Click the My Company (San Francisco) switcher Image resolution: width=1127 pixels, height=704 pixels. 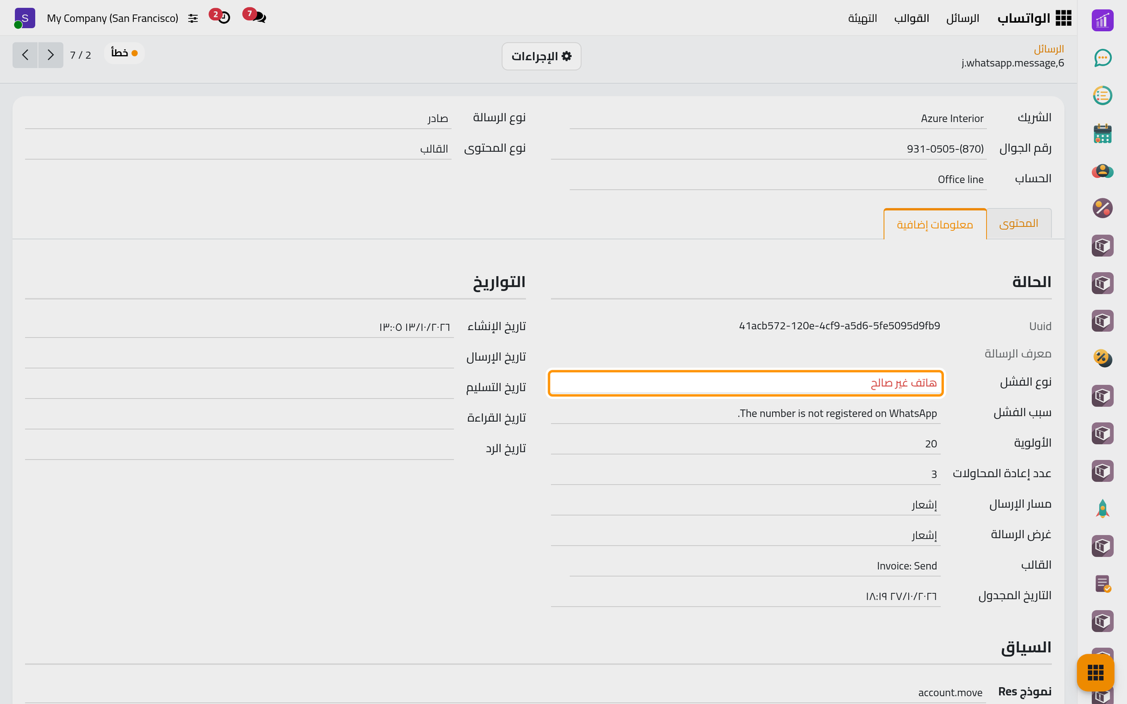point(113,18)
